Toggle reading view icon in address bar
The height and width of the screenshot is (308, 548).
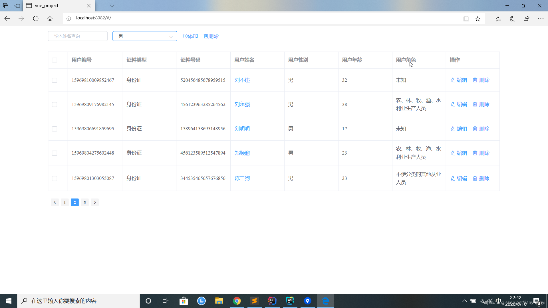(x=466, y=19)
